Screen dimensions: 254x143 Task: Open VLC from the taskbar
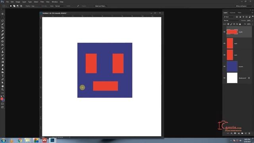coord(12,140)
